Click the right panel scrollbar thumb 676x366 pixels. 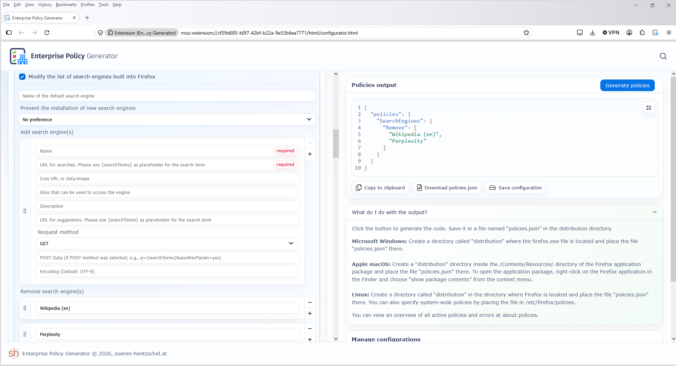click(x=673, y=179)
